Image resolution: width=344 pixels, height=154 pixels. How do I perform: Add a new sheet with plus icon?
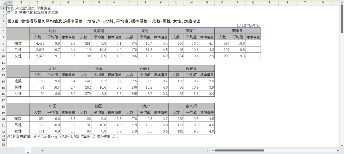pyautogui.click(x=42, y=150)
